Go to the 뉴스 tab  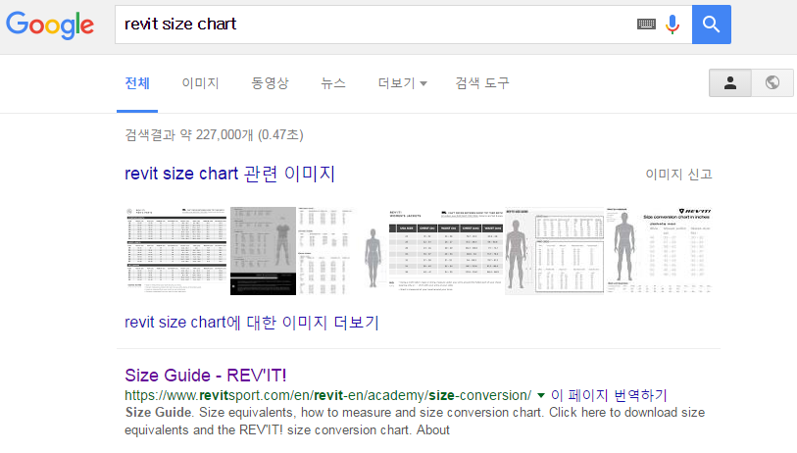(333, 83)
